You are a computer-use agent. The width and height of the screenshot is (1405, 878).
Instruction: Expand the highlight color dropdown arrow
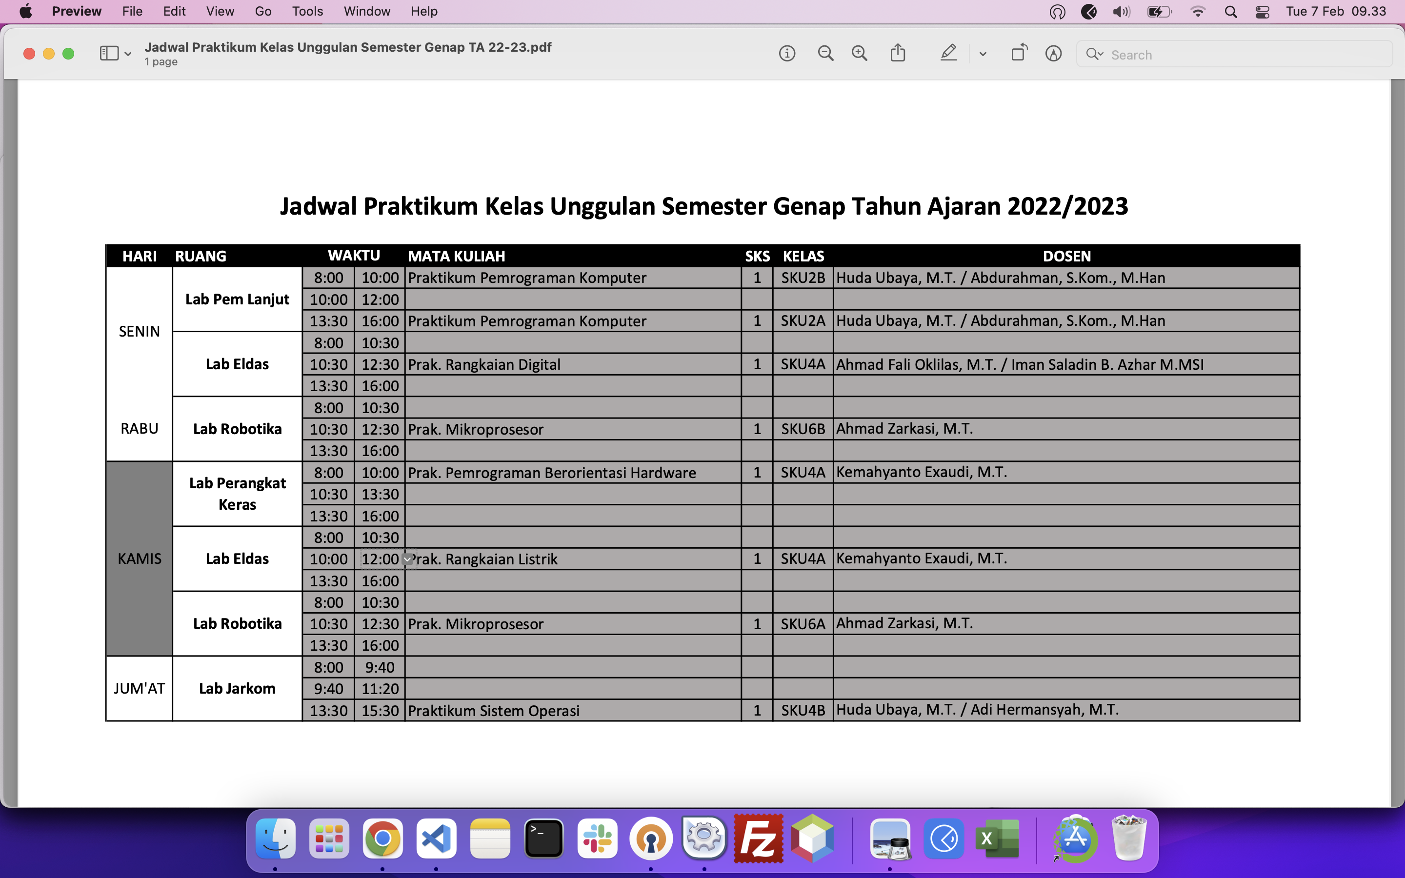(983, 54)
